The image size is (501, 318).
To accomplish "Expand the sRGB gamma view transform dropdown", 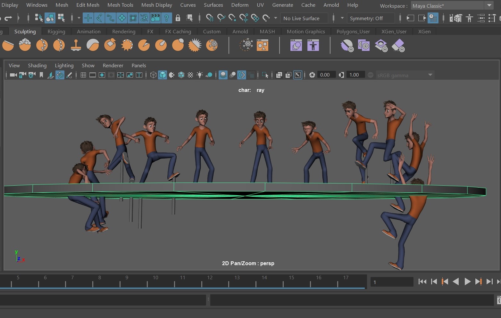I will pos(405,75).
